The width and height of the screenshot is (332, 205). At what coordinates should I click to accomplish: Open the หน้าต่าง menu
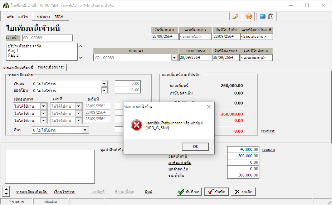pyautogui.click(x=43, y=17)
